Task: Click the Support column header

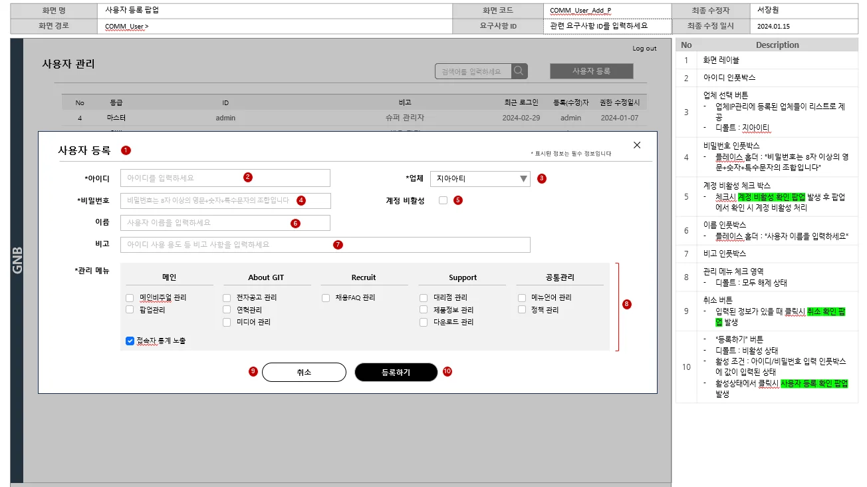Action: click(x=463, y=277)
